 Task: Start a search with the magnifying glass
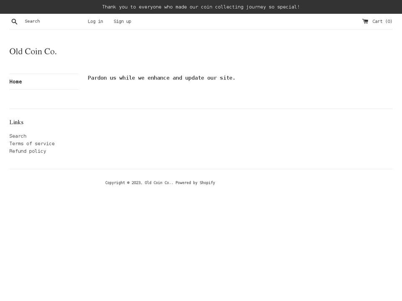click(14, 21)
